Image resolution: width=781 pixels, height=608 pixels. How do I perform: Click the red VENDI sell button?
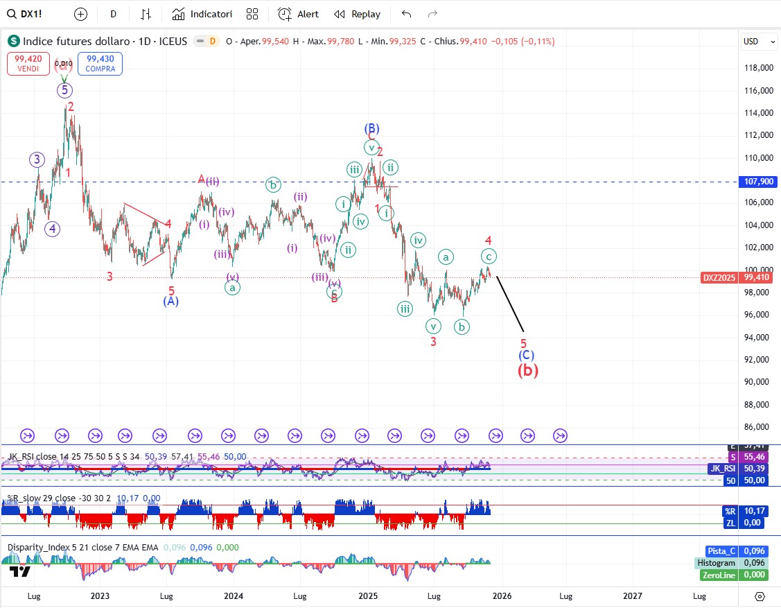point(28,64)
